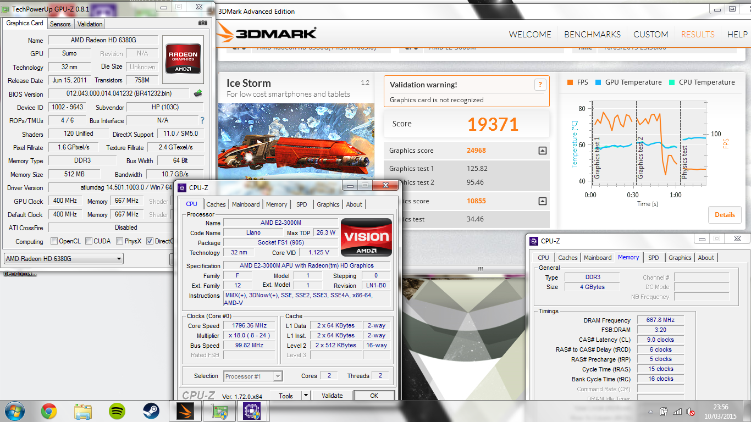Go to the 3DMark BENCHMARKS page

pos(592,34)
